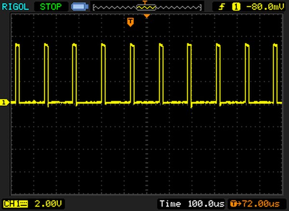Click the trigger source channel 1 badge
Screen dimensions: 289x211
point(236,6)
